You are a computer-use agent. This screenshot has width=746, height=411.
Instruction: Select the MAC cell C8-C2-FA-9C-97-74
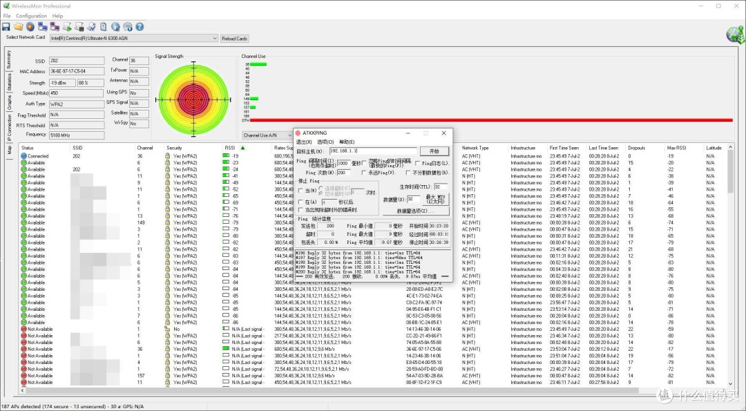[424, 303]
